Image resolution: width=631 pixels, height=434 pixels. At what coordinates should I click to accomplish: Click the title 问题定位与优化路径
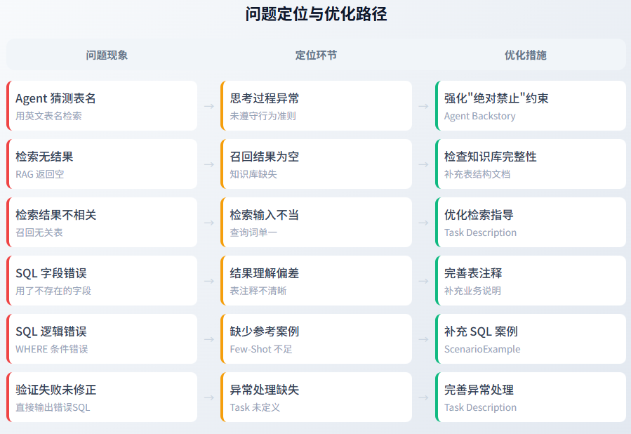point(316,14)
